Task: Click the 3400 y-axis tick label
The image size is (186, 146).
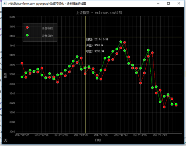Action: 12,64
